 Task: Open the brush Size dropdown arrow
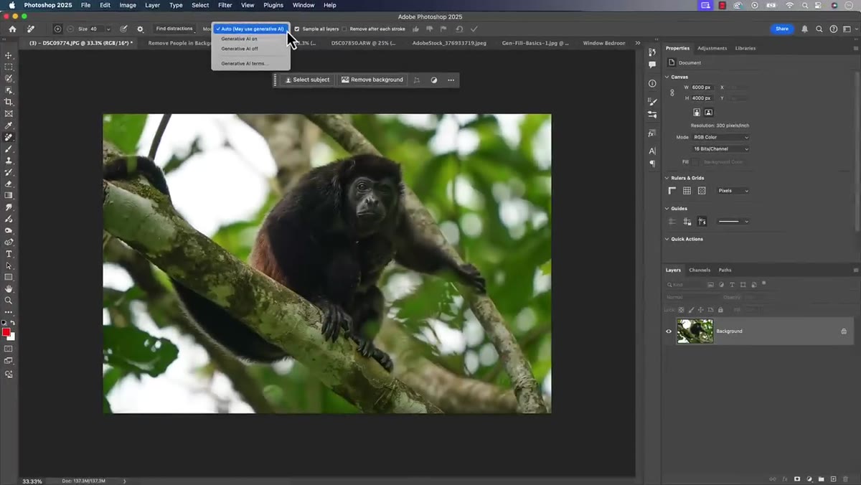(108, 29)
